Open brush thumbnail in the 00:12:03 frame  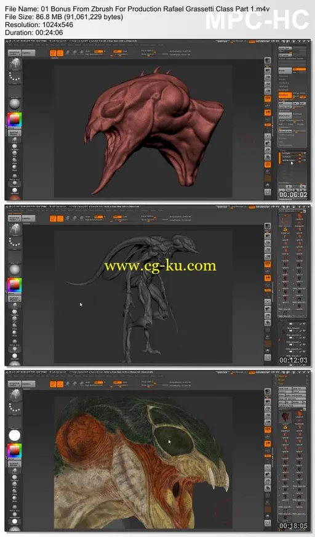tap(15, 230)
